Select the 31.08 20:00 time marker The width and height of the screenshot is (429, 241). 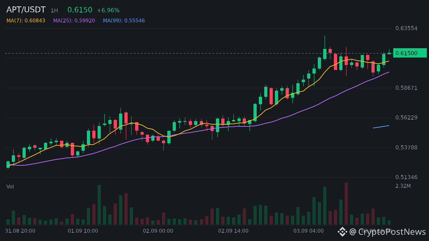pos(20,231)
